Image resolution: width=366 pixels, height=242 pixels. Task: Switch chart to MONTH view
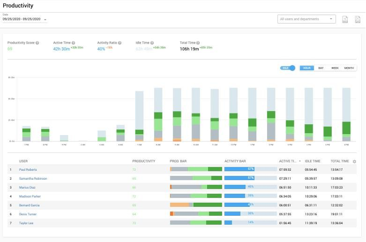349,68
